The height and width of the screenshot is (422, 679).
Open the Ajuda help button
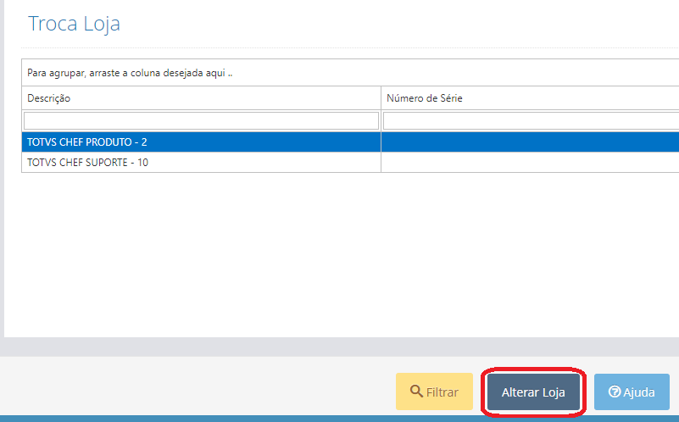click(x=632, y=391)
